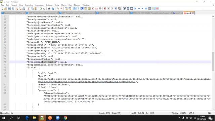The width and height of the screenshot is (215, 121).
Task: Close the new 1 tab
Action: [182, 13]
